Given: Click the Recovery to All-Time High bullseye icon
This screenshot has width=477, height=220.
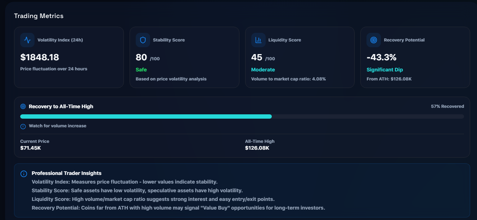Looking at the screenshot, I should 23,106.
